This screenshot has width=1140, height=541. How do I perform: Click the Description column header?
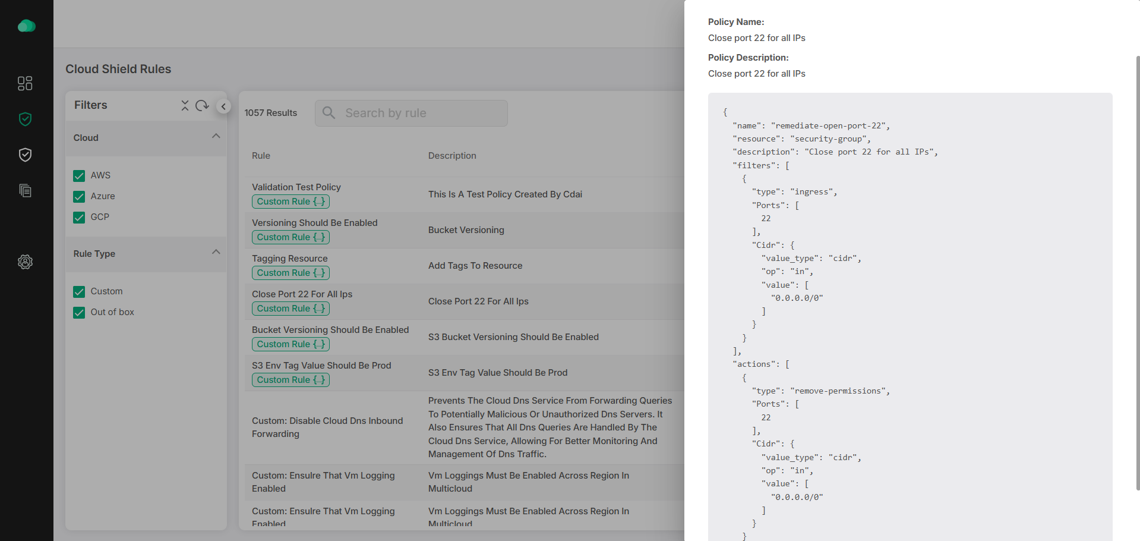452,156
